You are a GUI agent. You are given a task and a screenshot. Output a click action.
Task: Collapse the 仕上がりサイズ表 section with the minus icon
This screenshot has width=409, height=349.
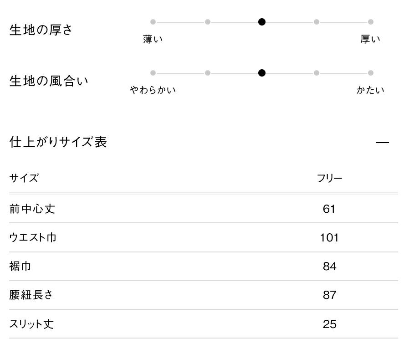(383, 143)
